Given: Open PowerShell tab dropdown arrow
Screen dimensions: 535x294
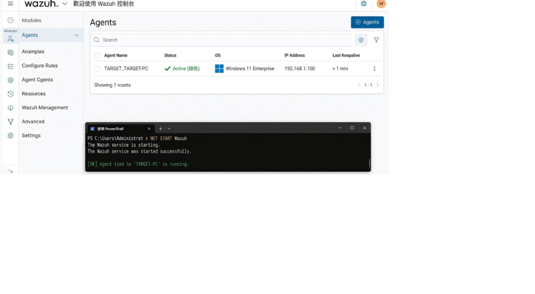Looking at the screenshot, I should 169,129.
